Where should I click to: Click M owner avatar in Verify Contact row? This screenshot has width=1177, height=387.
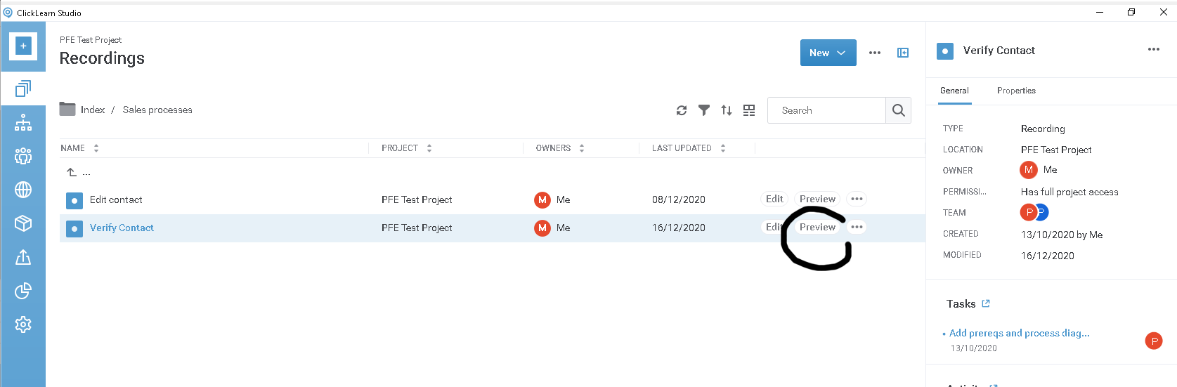click(x=542, y=228)
